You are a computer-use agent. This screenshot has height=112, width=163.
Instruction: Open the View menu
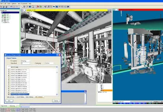[x=9, y=4]
